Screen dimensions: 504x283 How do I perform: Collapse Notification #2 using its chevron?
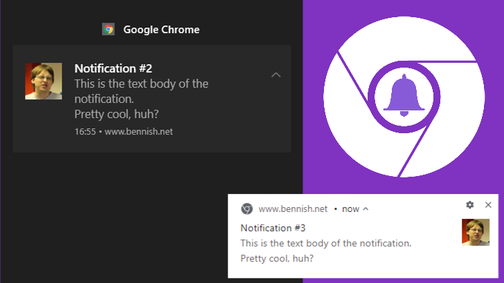tap(276, 75)
